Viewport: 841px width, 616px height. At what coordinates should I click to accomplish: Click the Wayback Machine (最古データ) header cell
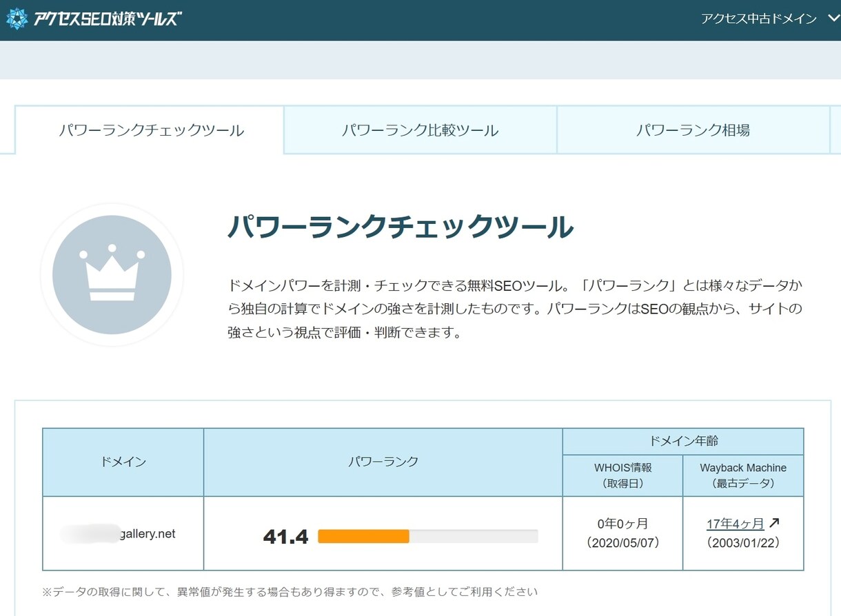click(x=743, y=475)
